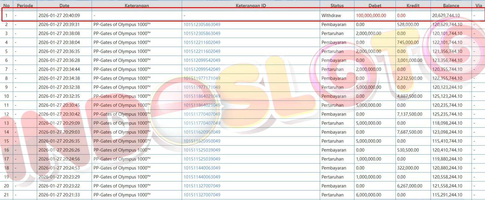Click ID 101511864021049 link in row 10
Screen dimensions: 485x200
(x=202, y=96)
